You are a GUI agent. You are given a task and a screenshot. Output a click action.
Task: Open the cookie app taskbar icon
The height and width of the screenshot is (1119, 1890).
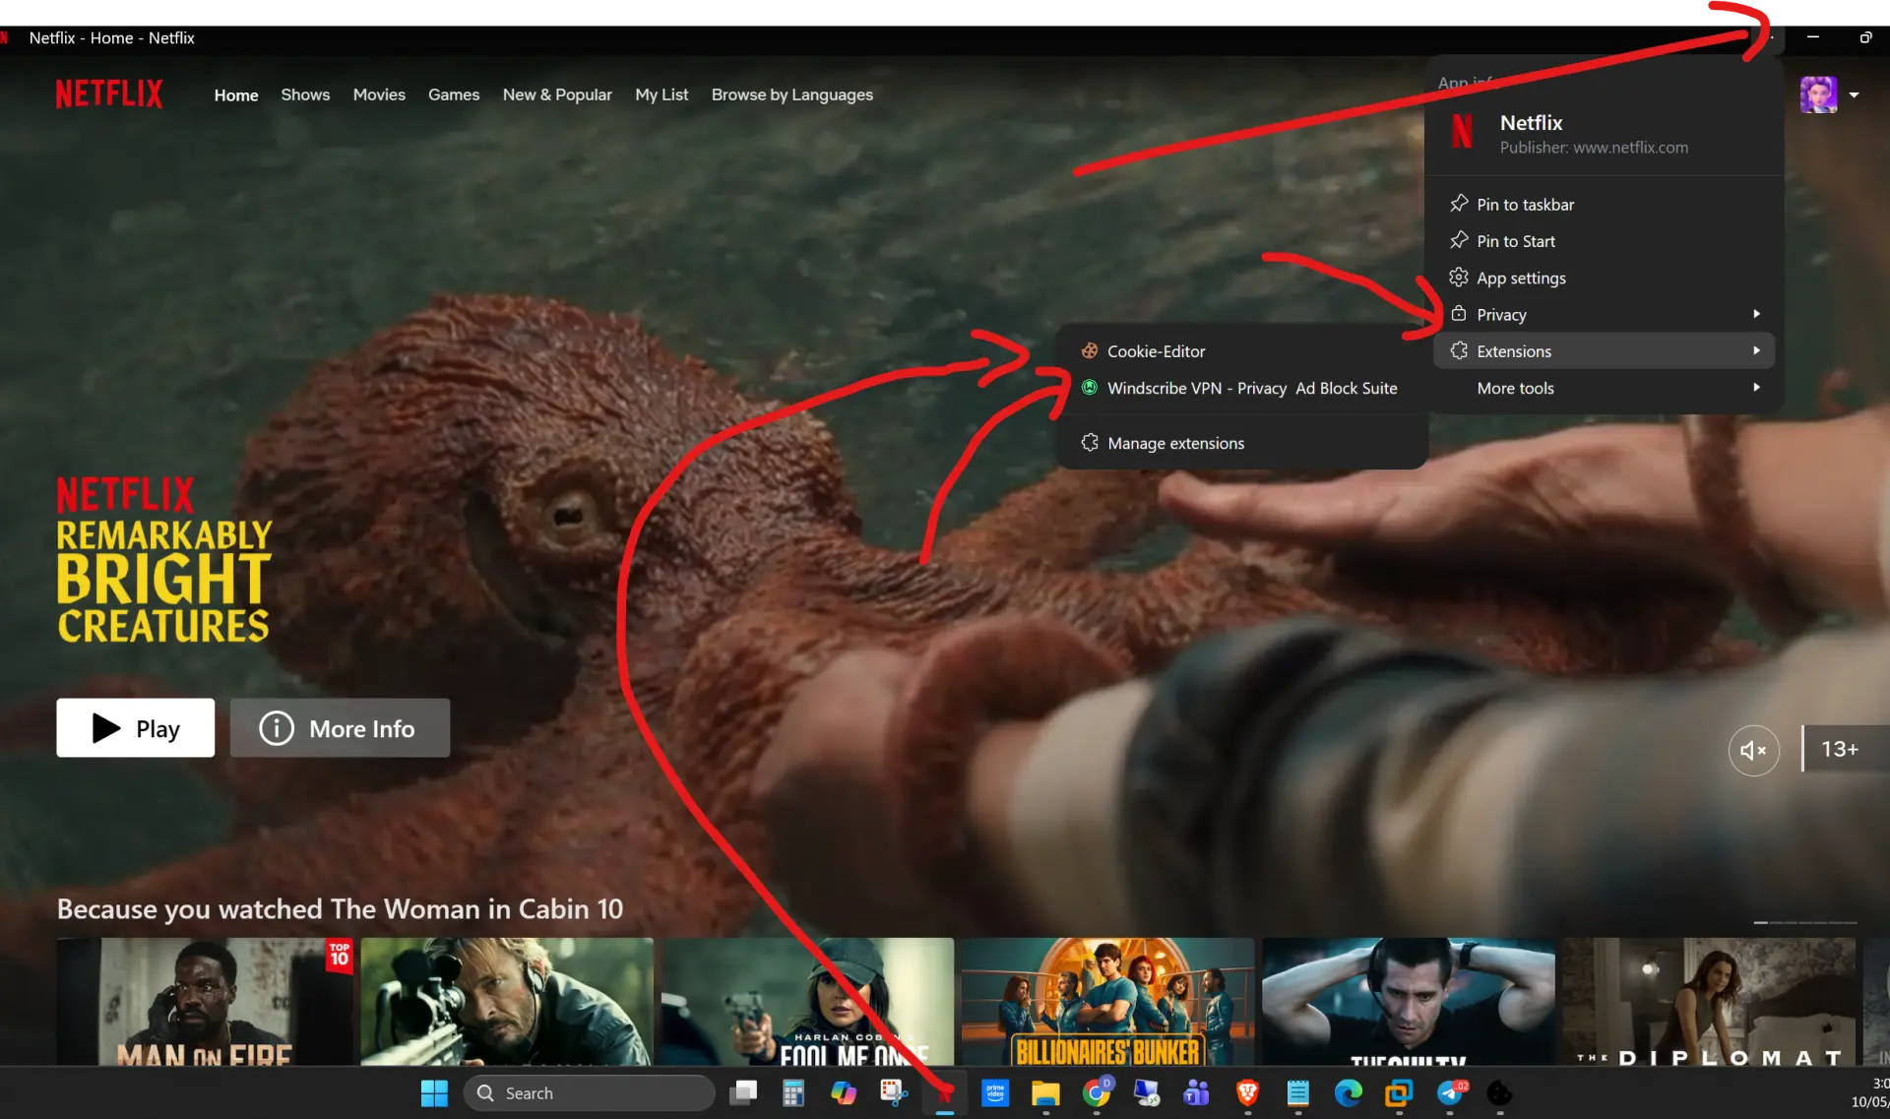1499,1093
